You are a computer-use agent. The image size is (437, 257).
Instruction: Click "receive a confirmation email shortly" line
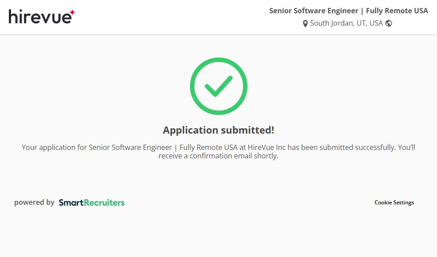[x=218, y=156]
